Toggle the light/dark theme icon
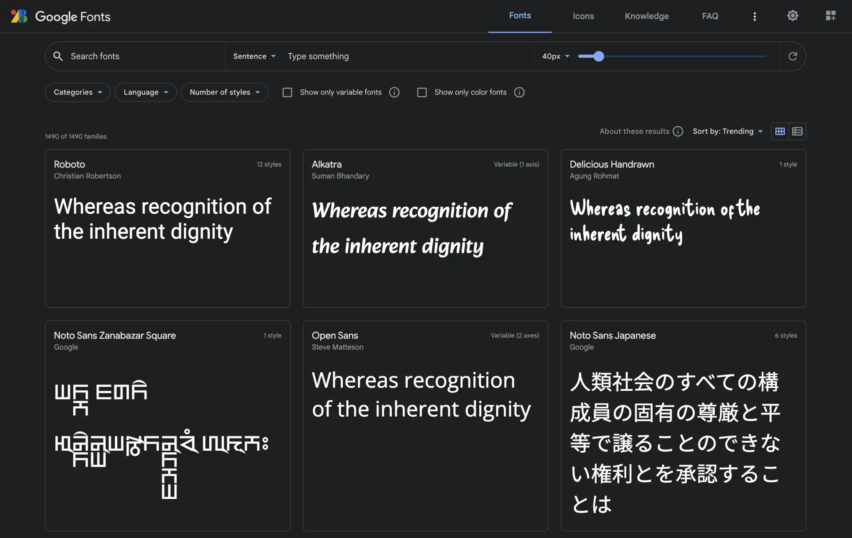This screenshot has height=538, width=852. click(x=793, y=16)
